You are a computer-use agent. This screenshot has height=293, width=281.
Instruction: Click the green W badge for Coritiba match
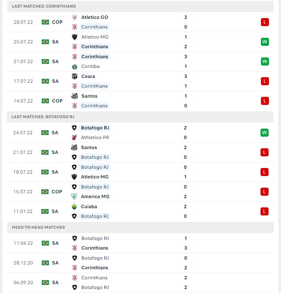coord(265,61)
